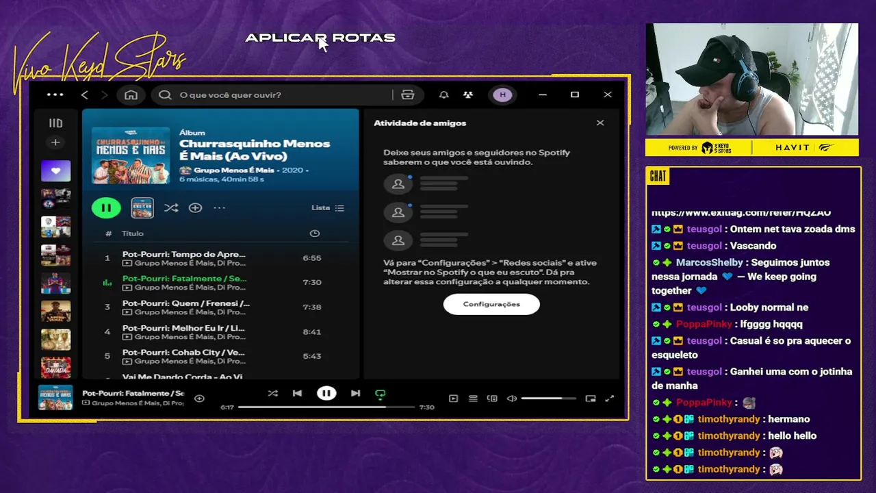The image size is (876, 493).
Task: Click duration '8:41' of track 4
Action: (312, 331)
